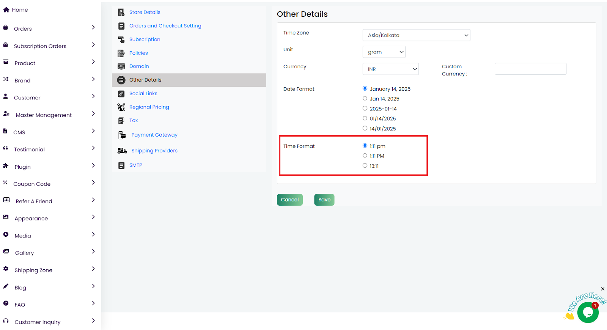The width and height of the screenshot is (607, 330).
Task: Open the Orders and Checkout Setting link
Action: pyautogui.click(x=165, y=26)
